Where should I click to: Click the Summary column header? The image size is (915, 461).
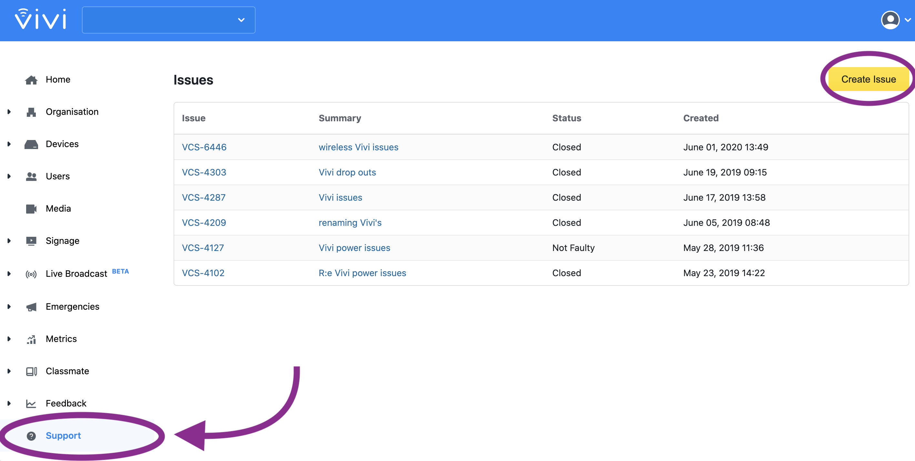(x=339, y=118)
